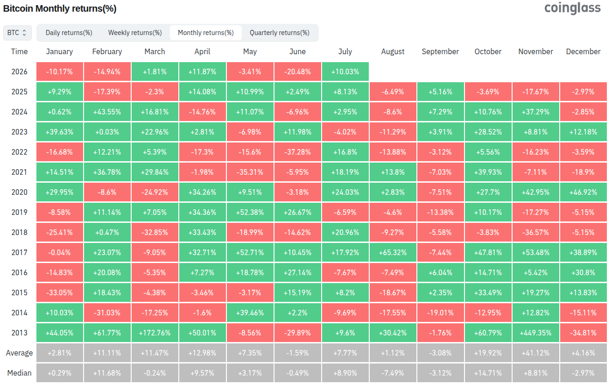The image size is (612, 385).
Task: Select the Monthly returns(%) tab
Action: click(205, 33)
